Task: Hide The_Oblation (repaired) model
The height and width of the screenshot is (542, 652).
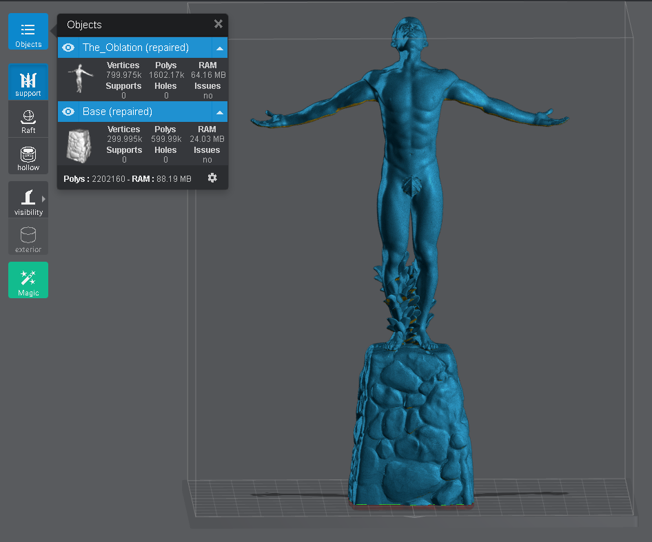Action: (x=68, y=48)
